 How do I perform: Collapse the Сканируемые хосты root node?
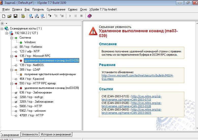[x=2, y=29]
